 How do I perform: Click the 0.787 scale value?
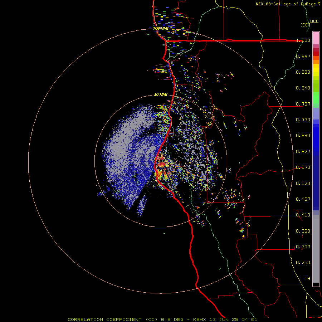tap(303, 104)
